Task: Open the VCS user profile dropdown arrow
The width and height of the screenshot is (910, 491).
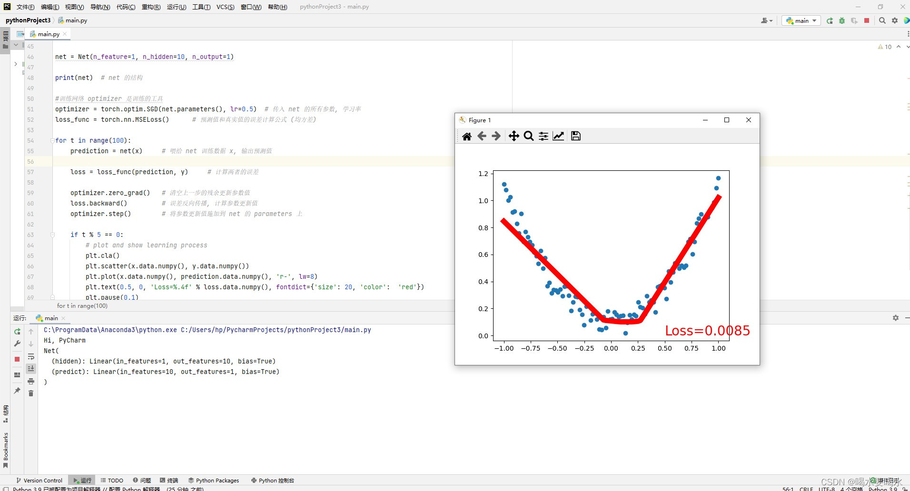Action: (771, 20)
